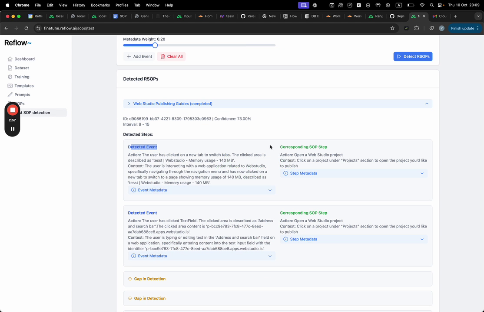484x312 pixels.
Task: Open Dataset in the sidebar
Action: [22, 68]
